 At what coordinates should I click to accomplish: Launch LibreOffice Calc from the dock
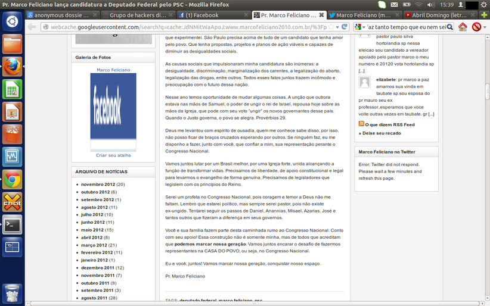pos(12,89)
